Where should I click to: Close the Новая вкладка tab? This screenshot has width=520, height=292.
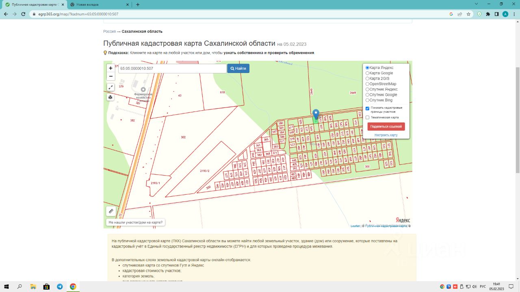point(127,4)
